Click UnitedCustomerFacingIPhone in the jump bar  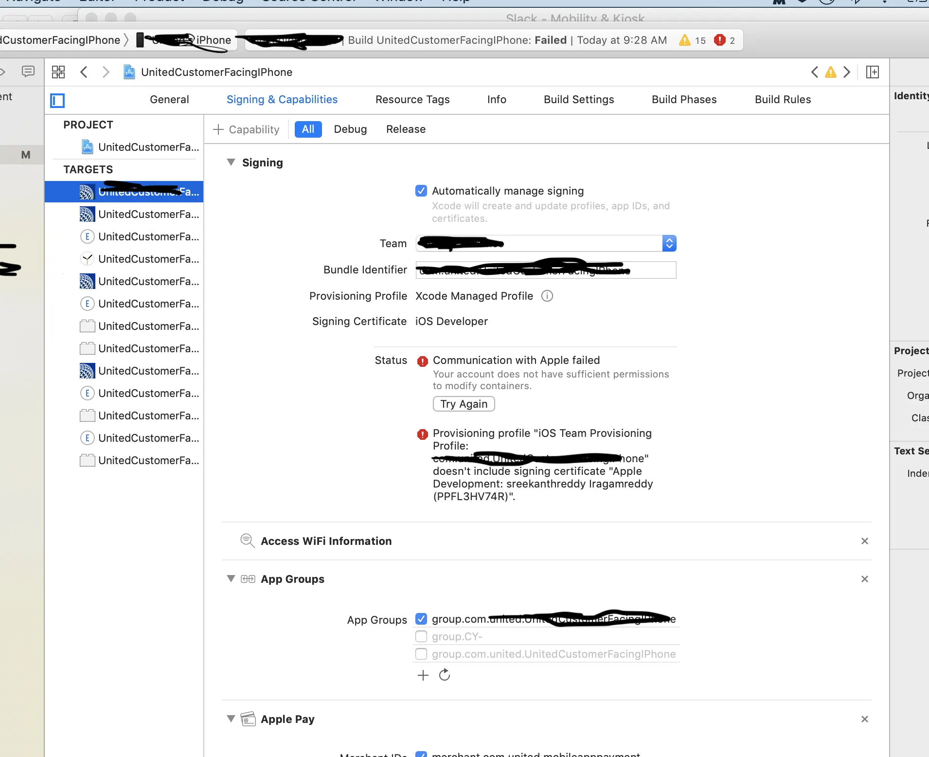[x=216, y=72]
